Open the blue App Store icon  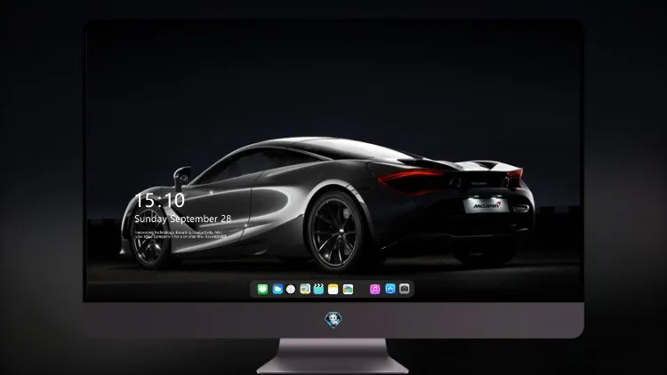(390, 289)
